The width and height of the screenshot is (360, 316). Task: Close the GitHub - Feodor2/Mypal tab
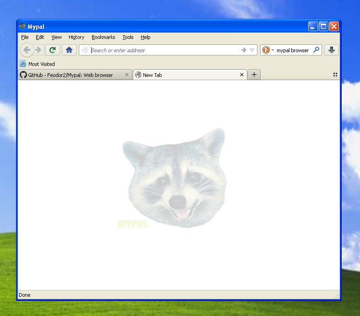coord(127,75)
